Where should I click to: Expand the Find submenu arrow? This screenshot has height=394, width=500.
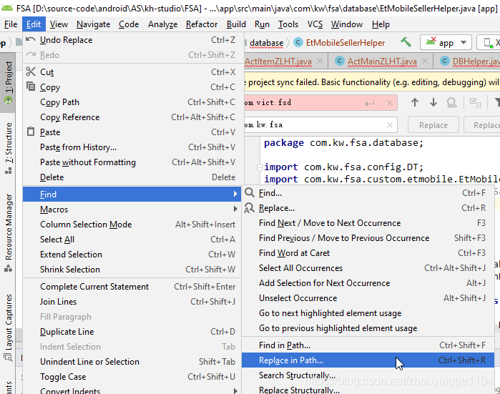(235, 194)
